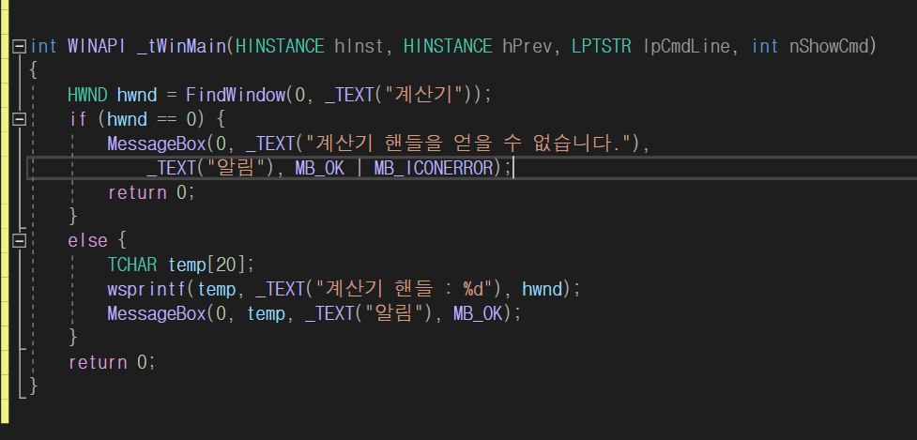Click the string "계산기 핸들을 얻을 수 없습니다."

pyautogui.click(x=466, y=144)
